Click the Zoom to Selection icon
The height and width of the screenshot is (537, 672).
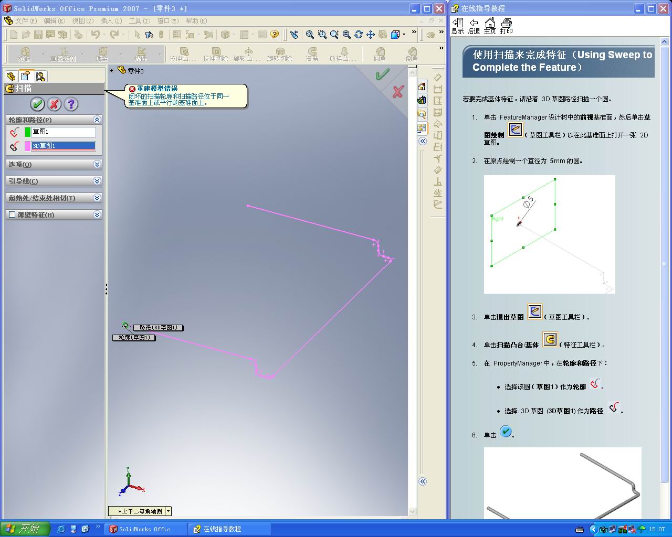point(346,35)
